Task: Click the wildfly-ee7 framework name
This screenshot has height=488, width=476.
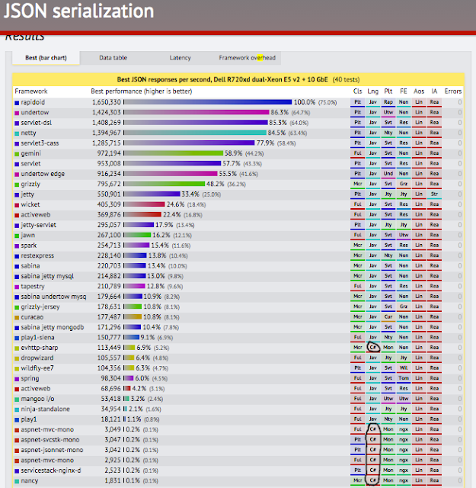Action: [37, 368]
